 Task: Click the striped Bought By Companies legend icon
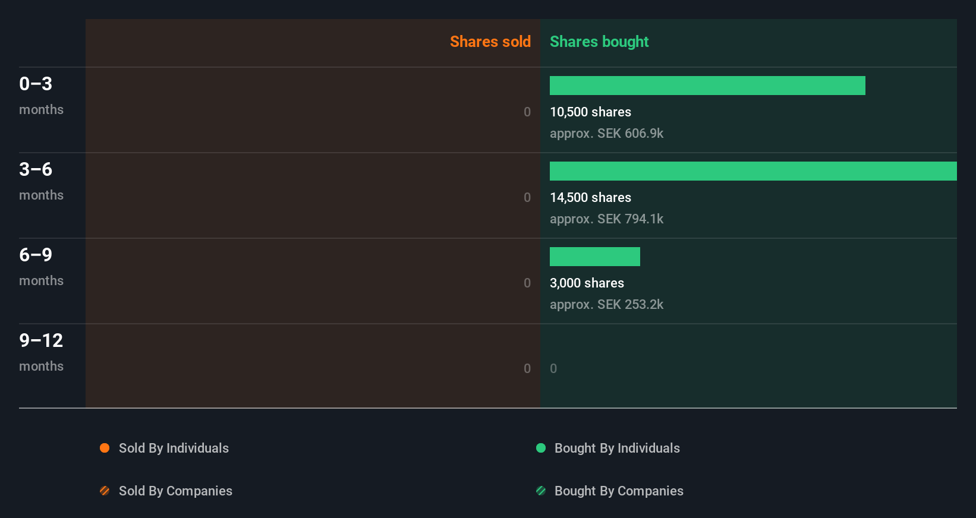(x=541, y=491)
